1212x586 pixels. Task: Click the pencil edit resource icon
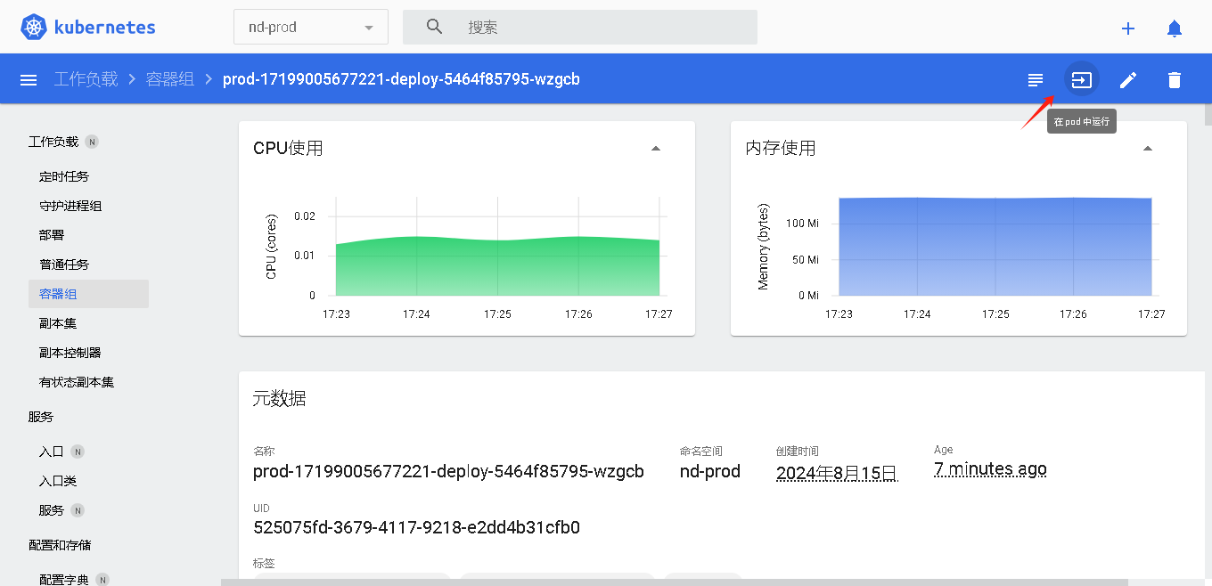(1128, 80)
